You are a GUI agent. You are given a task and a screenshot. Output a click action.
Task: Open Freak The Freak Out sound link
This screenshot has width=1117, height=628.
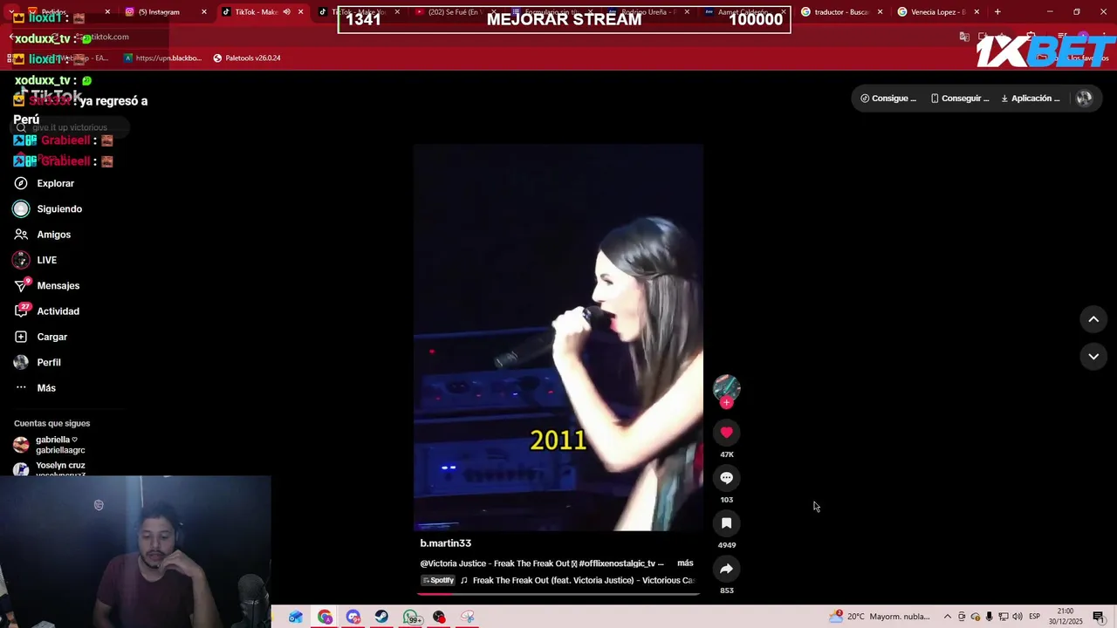(583, 581)
